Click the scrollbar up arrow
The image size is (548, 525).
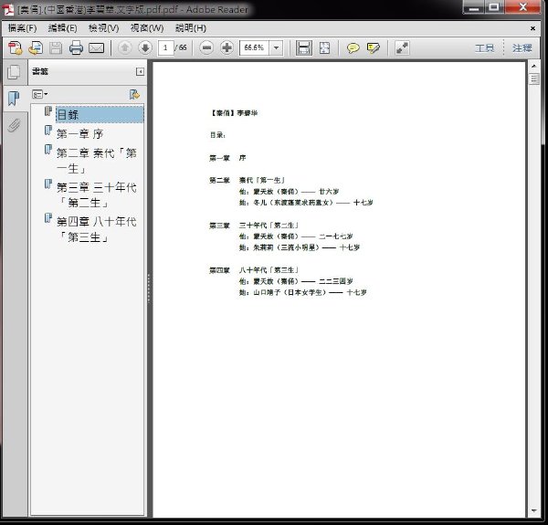point(534,66)
